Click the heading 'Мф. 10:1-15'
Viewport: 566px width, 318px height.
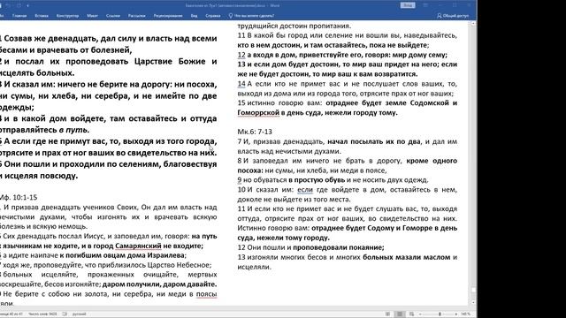coord(18,198)
